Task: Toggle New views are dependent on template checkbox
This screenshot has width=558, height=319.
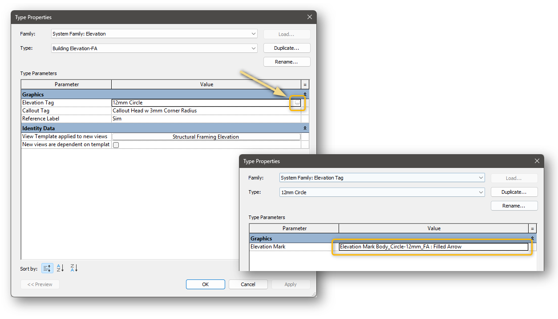Action: click(x=116, y=145)
